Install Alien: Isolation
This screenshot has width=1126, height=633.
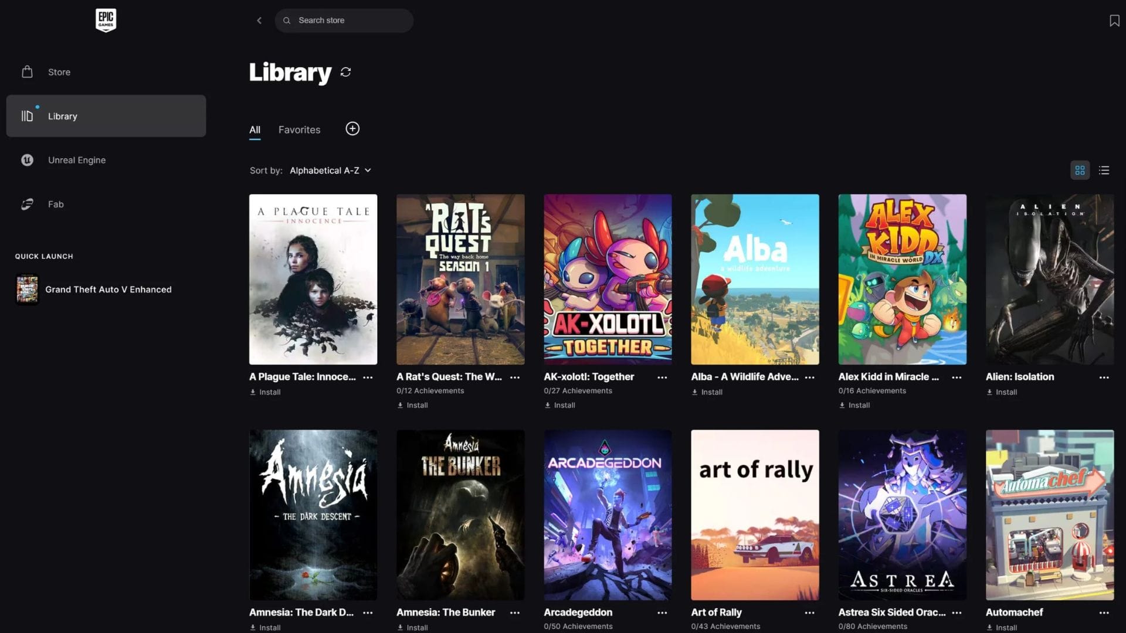coord(1001,392)
